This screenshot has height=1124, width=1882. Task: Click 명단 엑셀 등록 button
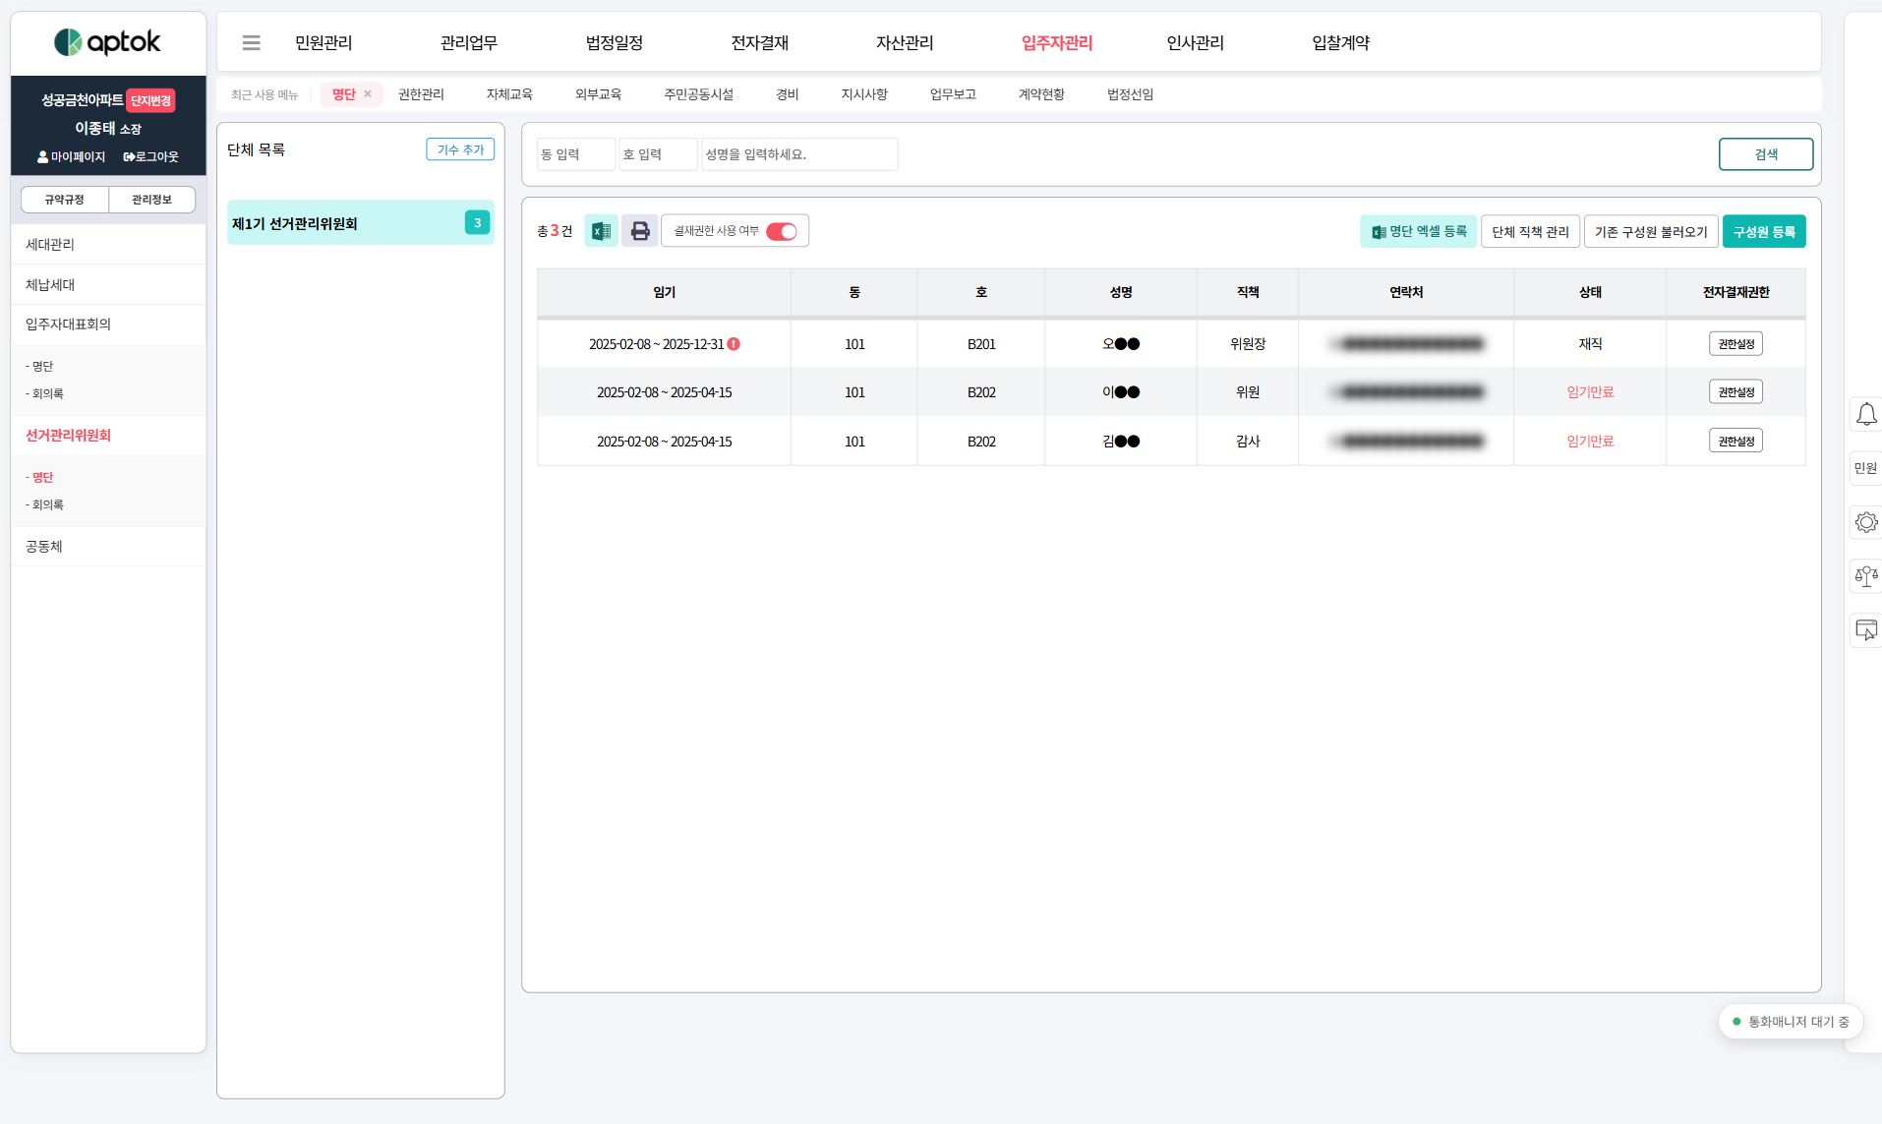[x=1418, y=231]
